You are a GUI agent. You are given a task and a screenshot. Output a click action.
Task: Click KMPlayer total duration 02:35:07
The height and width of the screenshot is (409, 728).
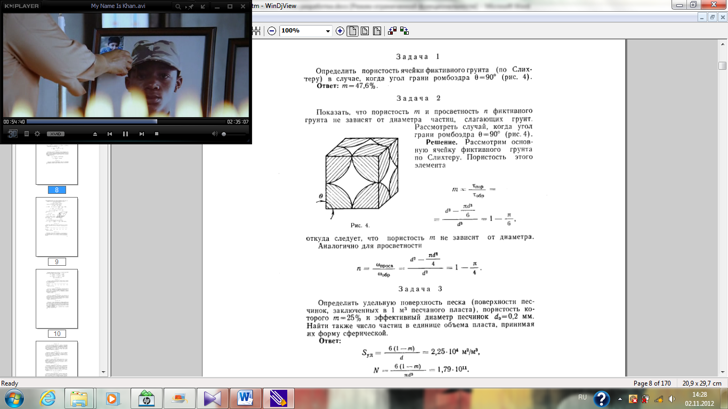pos(238,121)
